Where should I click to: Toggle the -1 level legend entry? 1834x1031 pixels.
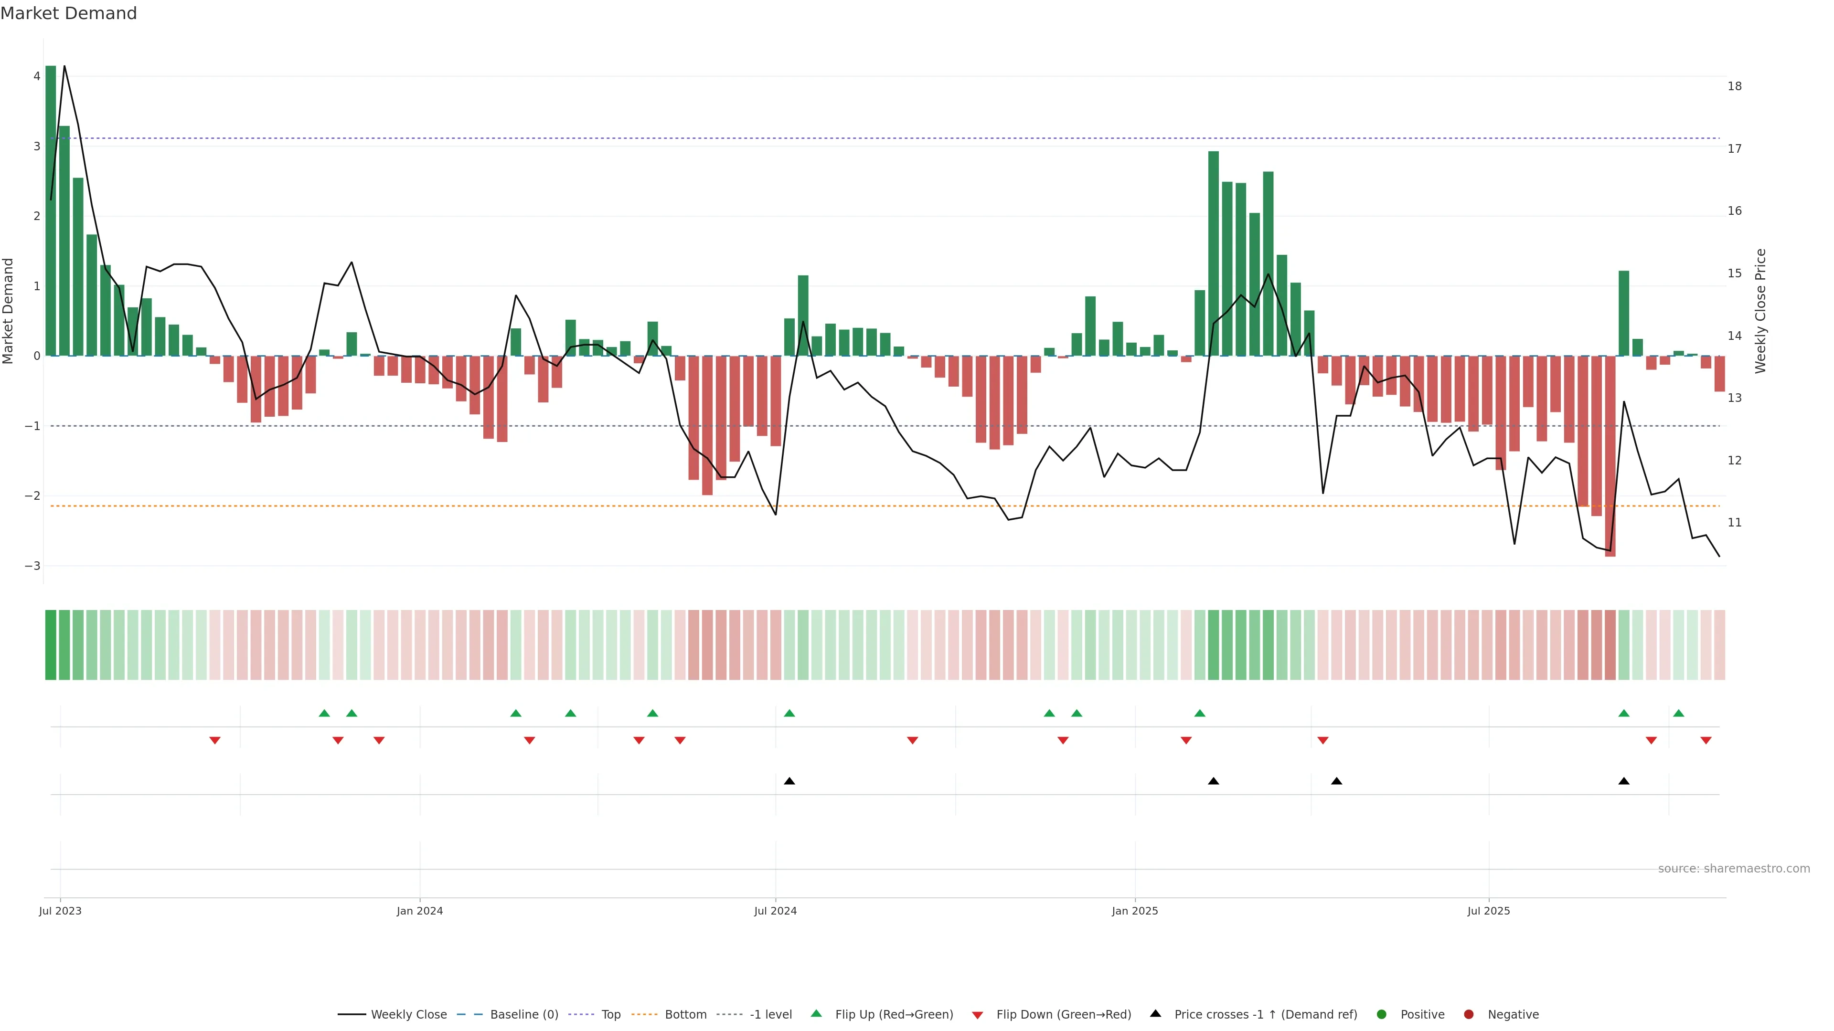[770, 1014]
